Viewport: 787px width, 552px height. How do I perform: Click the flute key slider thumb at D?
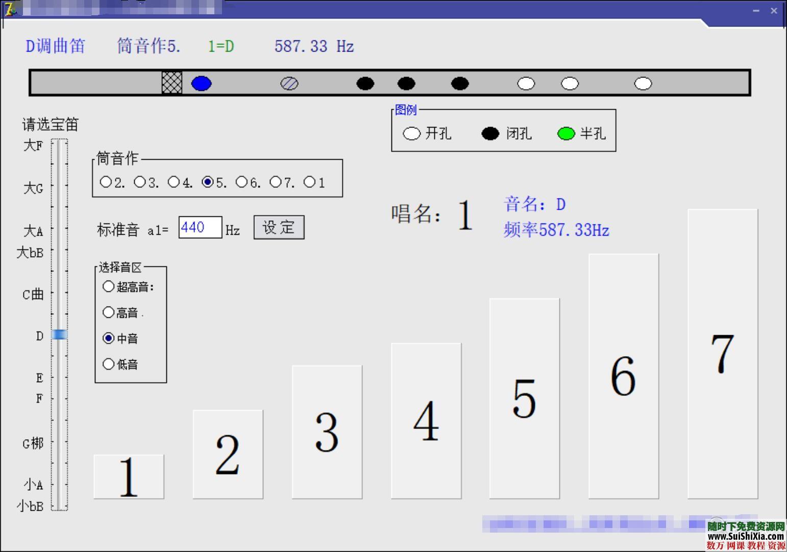(x=60, y=335)
